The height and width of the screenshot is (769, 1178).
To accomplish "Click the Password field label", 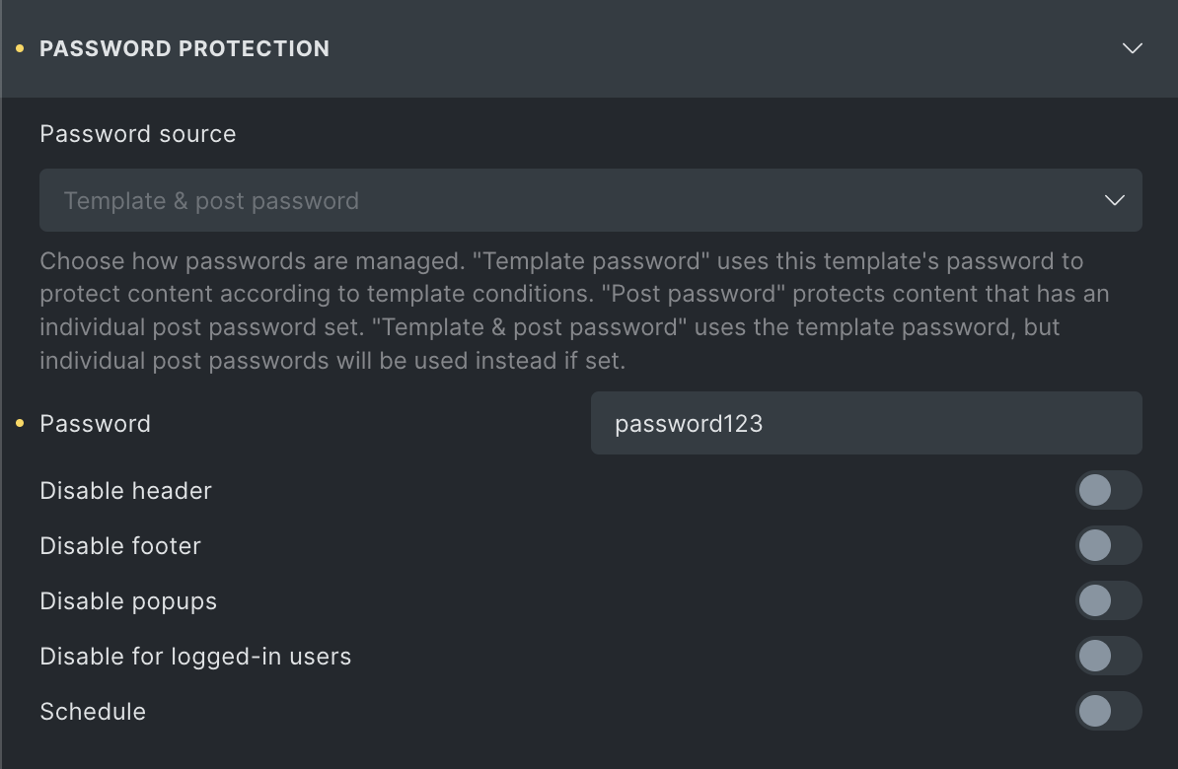I will point(96,424).
